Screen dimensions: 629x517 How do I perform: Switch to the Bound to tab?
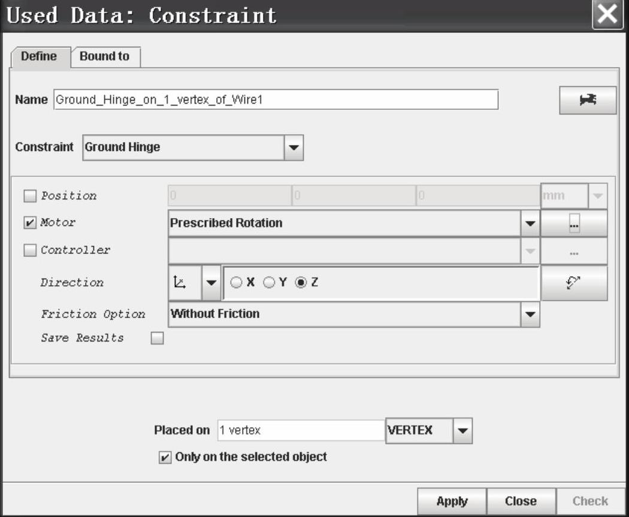(x=105, y=57)
